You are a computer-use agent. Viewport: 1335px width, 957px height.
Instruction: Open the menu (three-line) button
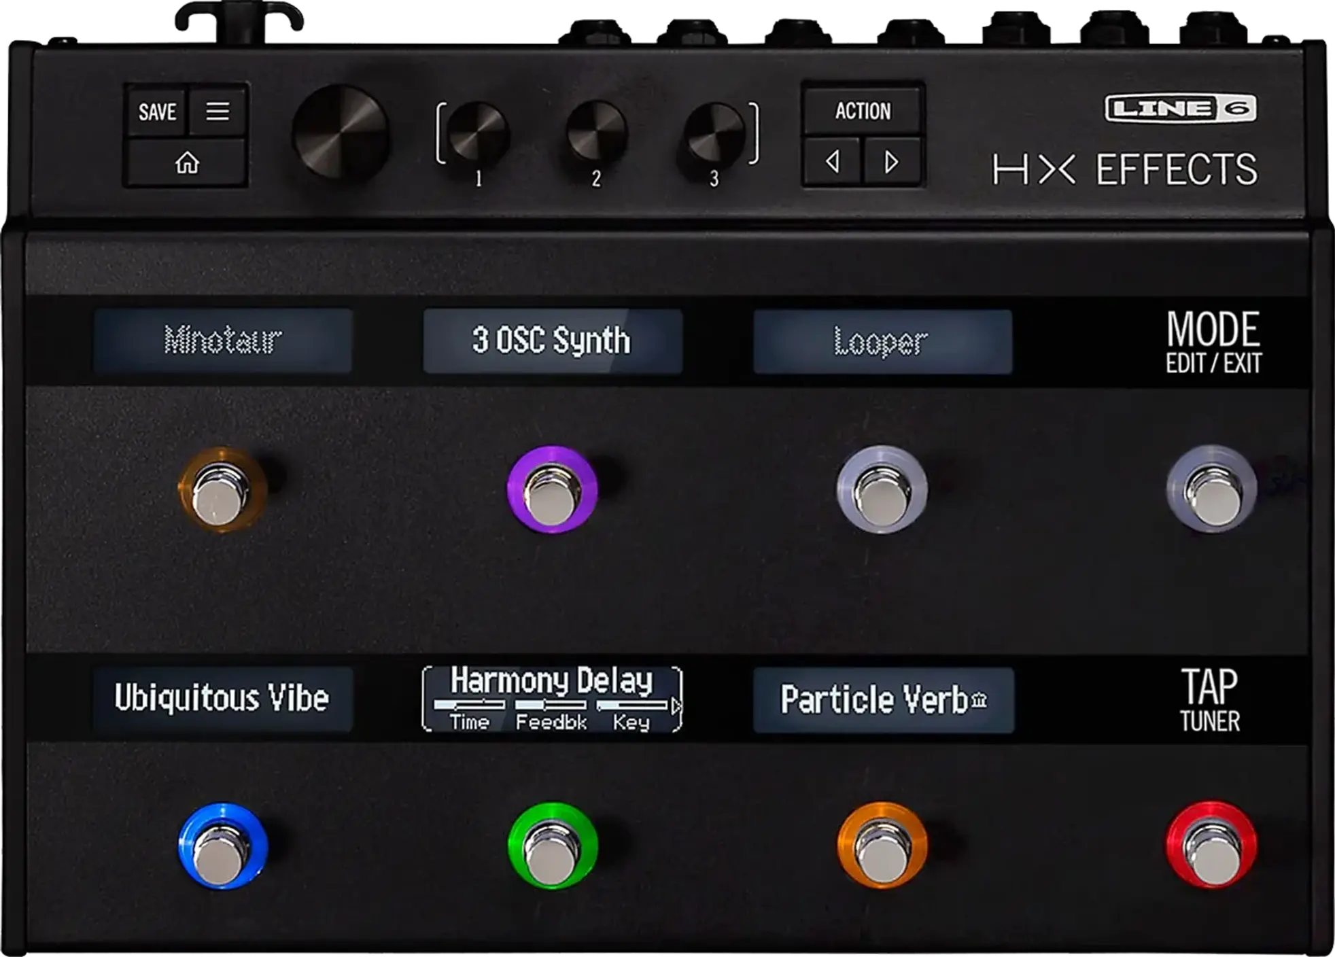coord(218,111)
